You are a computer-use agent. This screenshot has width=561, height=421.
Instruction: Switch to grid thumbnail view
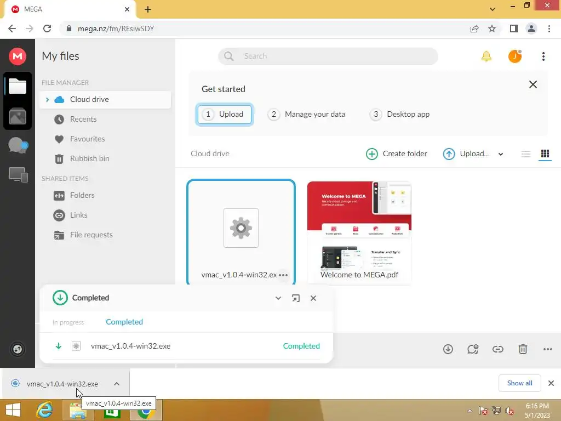click(545, 154)
